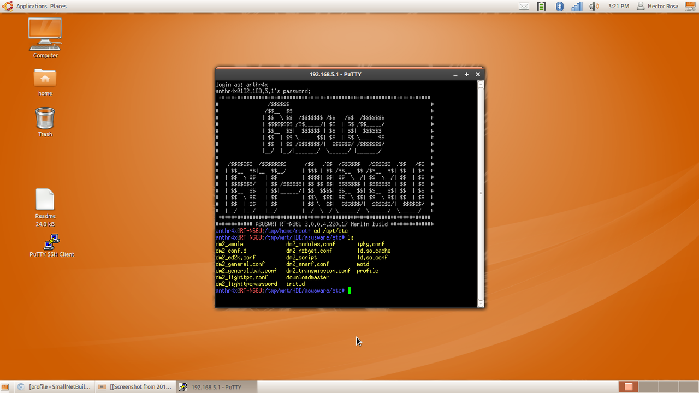Switch to the profile - SmallNetBuil... taskbar window
Viewport: 699px width, 393px height.
(54, 387)
